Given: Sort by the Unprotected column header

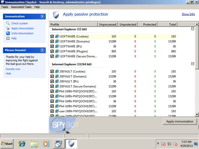Looking at the screenshot, I should pos(127,24).
